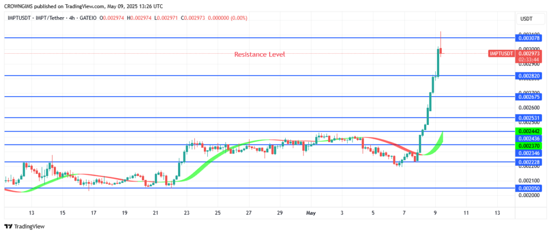Click date 5 on time axis
551x234 pixels.
(x=373, y=213)
